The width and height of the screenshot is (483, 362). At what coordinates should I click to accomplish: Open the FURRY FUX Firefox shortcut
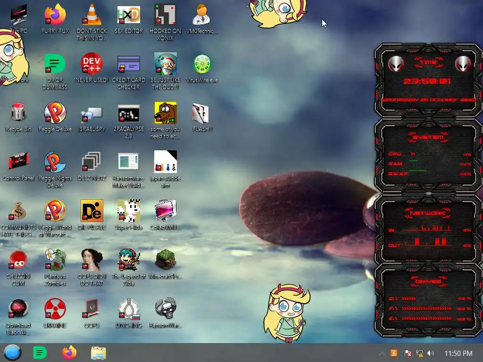55,15
